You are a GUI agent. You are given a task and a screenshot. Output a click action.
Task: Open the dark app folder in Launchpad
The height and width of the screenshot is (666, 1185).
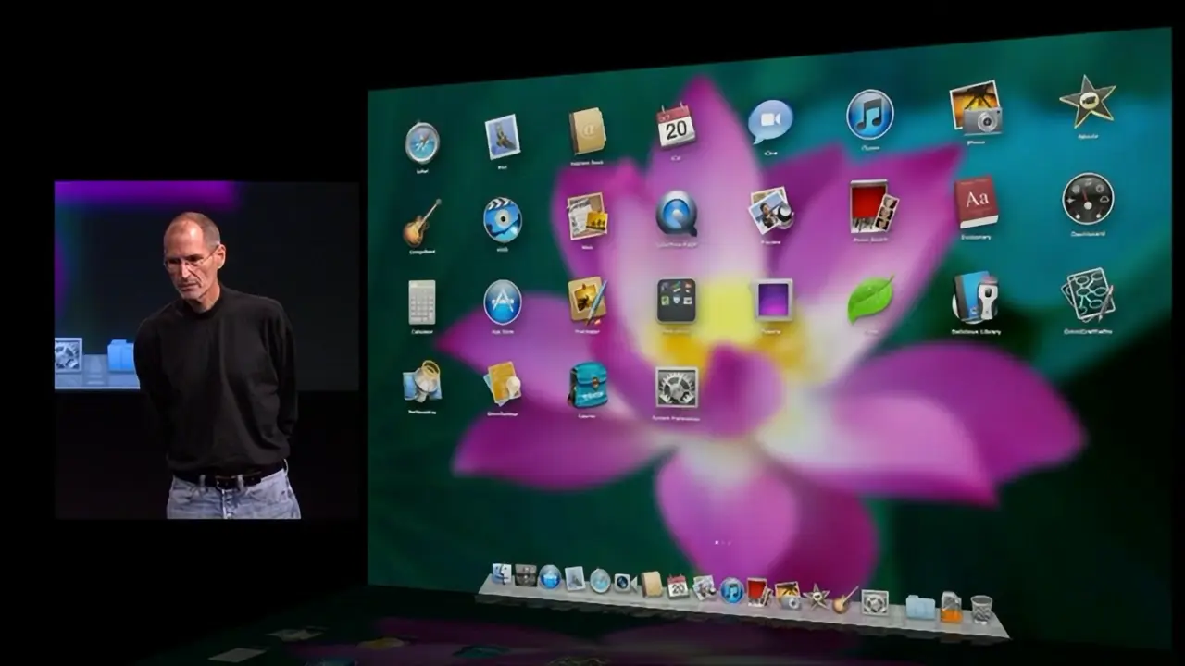point(677,301)
